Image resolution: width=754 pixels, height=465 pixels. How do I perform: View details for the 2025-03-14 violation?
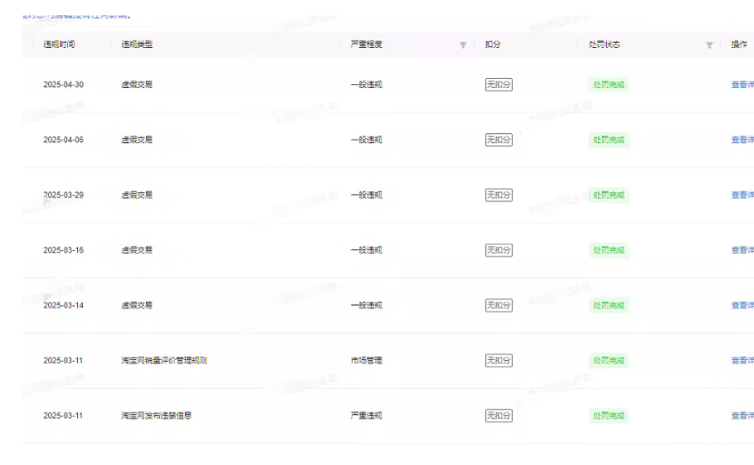(741, 305)
